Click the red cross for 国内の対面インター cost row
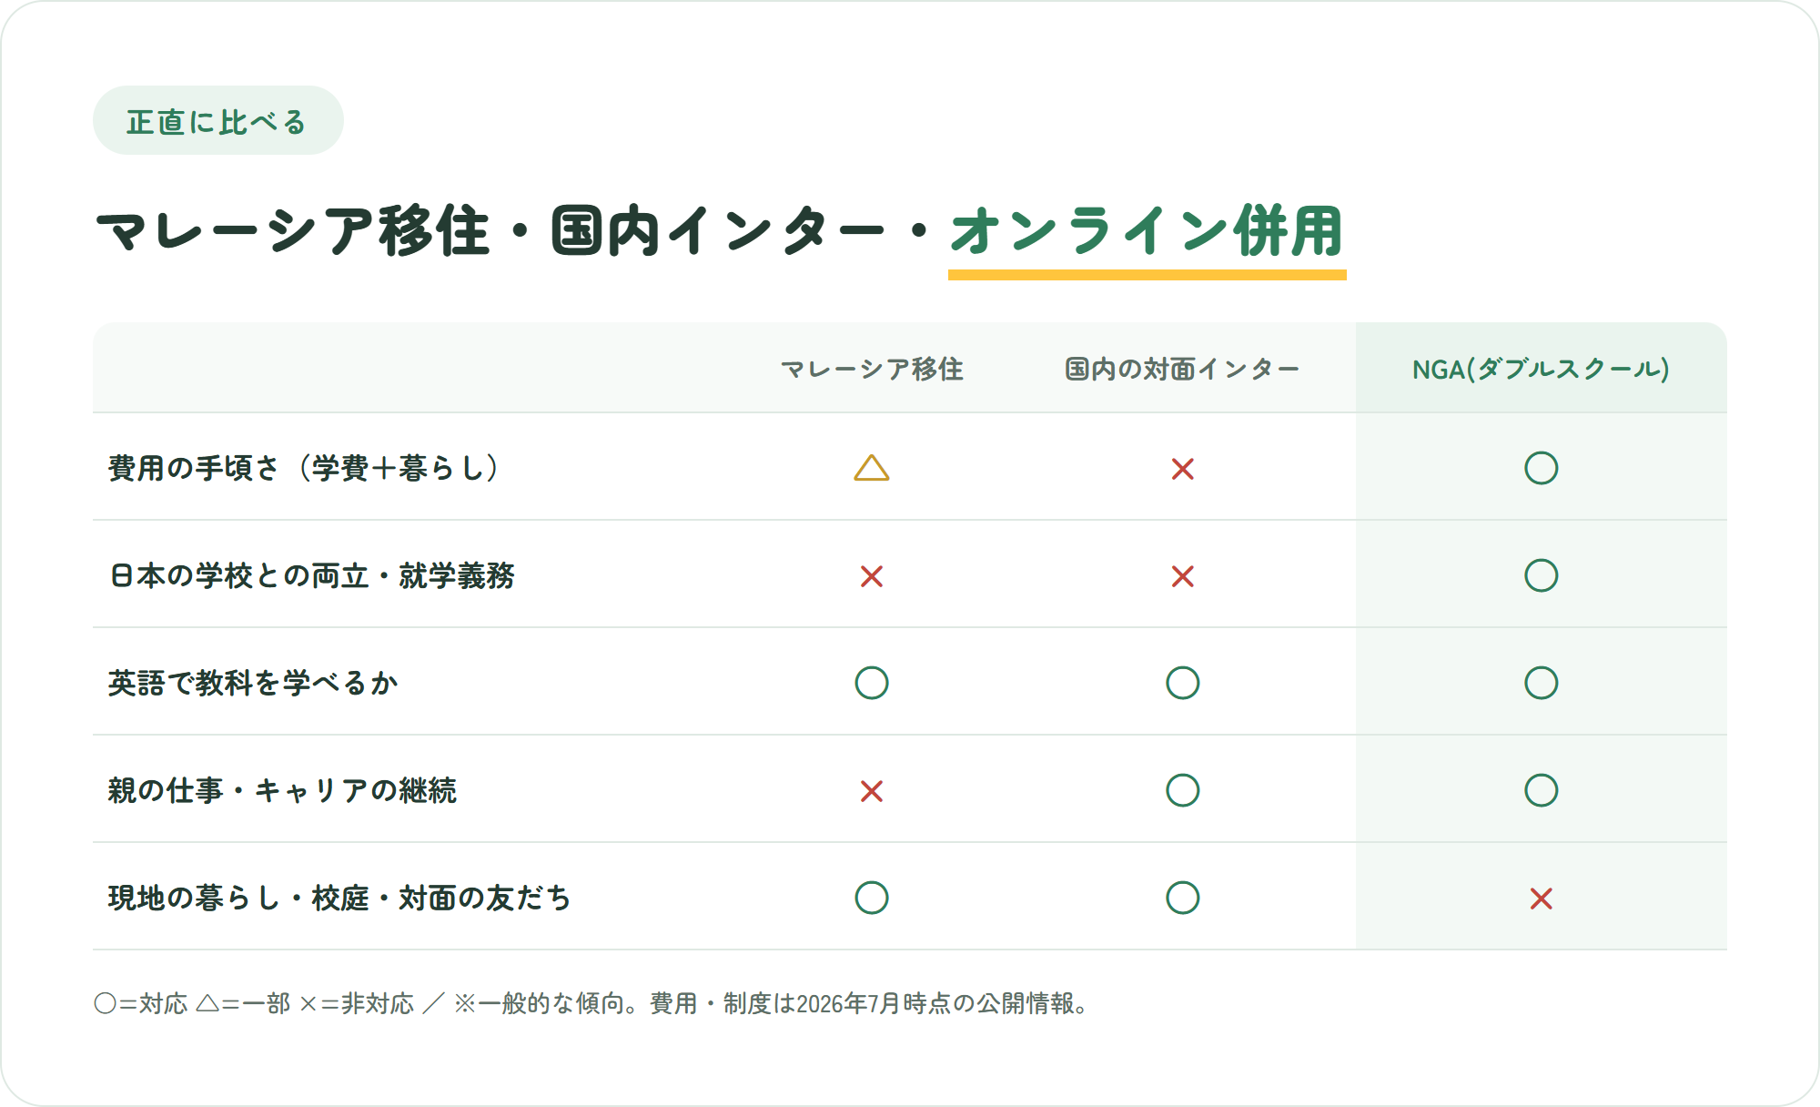 point(1182,469)
